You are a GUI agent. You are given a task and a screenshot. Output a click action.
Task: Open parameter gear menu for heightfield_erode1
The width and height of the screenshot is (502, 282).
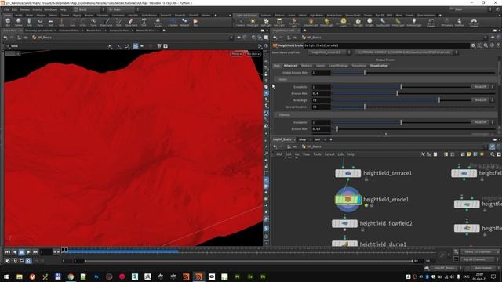tap(473, 45)
